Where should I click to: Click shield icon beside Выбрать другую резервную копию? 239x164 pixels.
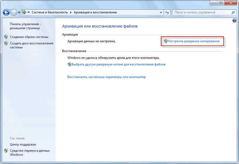tap(69, 64)
